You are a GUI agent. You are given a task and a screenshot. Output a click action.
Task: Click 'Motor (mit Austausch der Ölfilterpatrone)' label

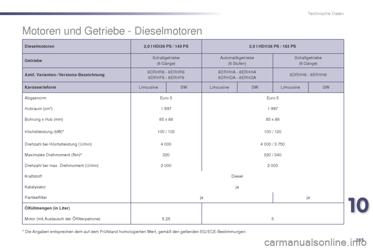(63, 219)
